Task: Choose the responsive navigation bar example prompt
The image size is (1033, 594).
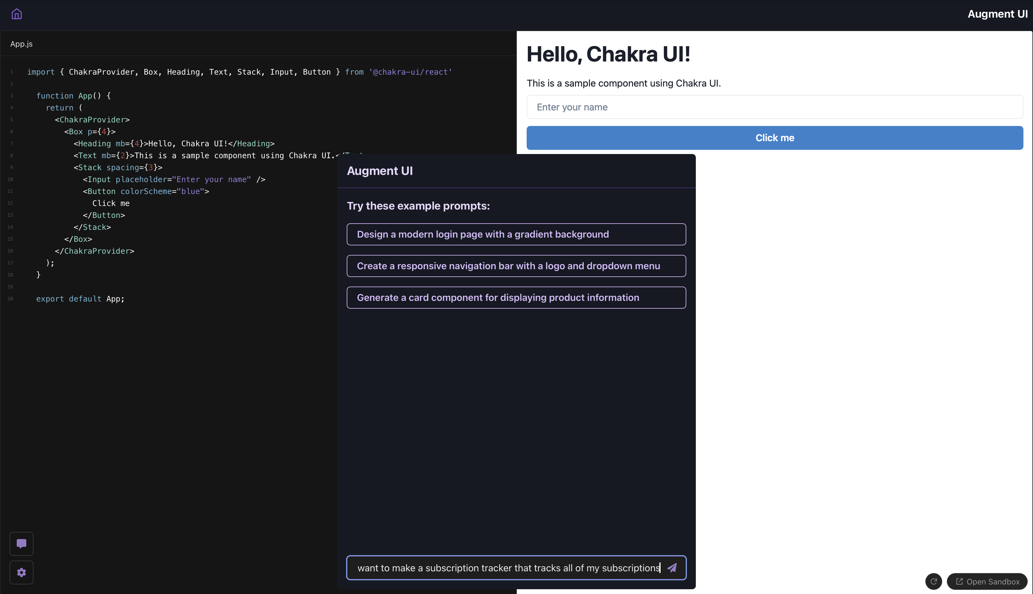Action: [x=516, y=266]
